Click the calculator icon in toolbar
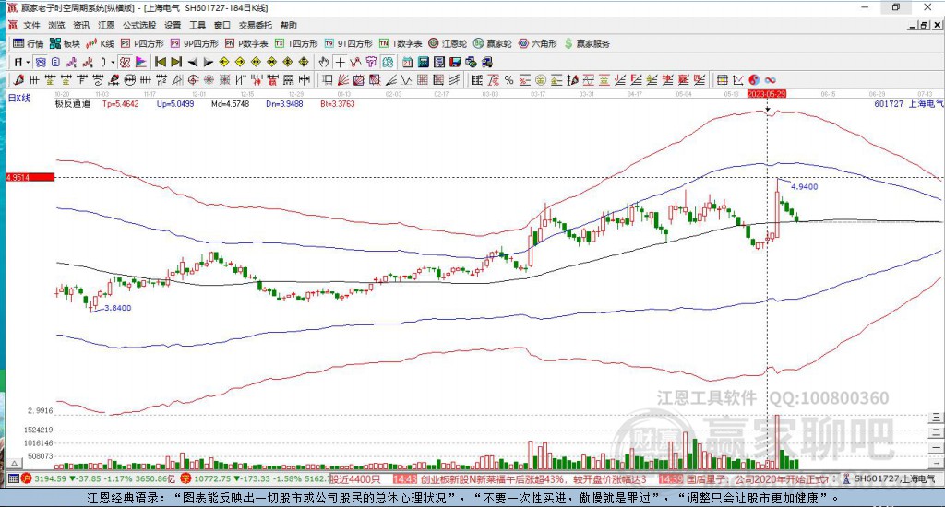The height and width of the screenshot is (507, 945). [423, 62]
